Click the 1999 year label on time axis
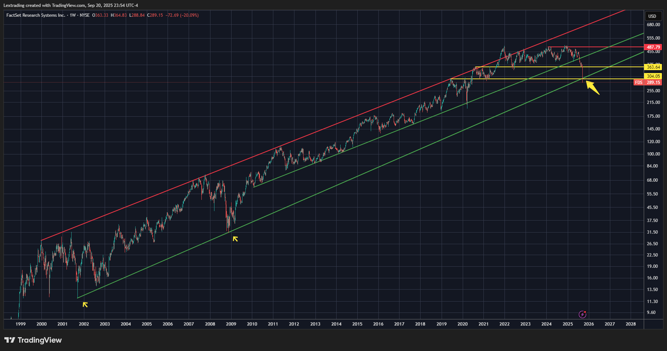 21,324
